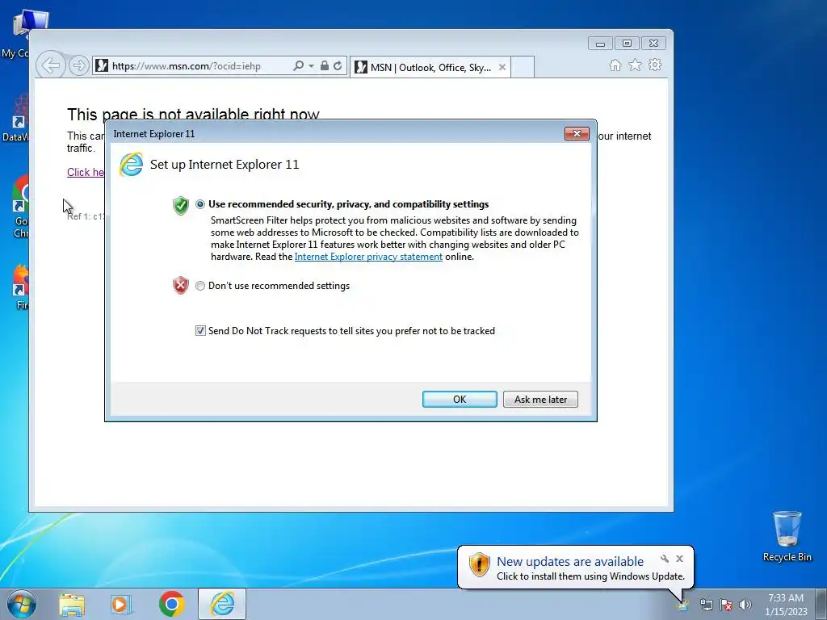
Task: Click OK in setup dialog
Action: [x=460, y=399]
